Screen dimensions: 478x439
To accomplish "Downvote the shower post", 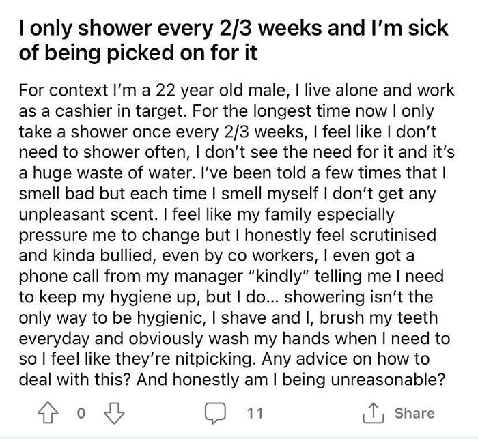I will (114, 413).
